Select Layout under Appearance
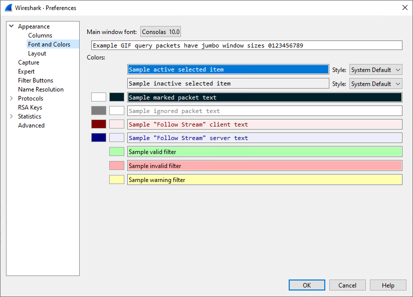The image size is (413, 297). 37,53
